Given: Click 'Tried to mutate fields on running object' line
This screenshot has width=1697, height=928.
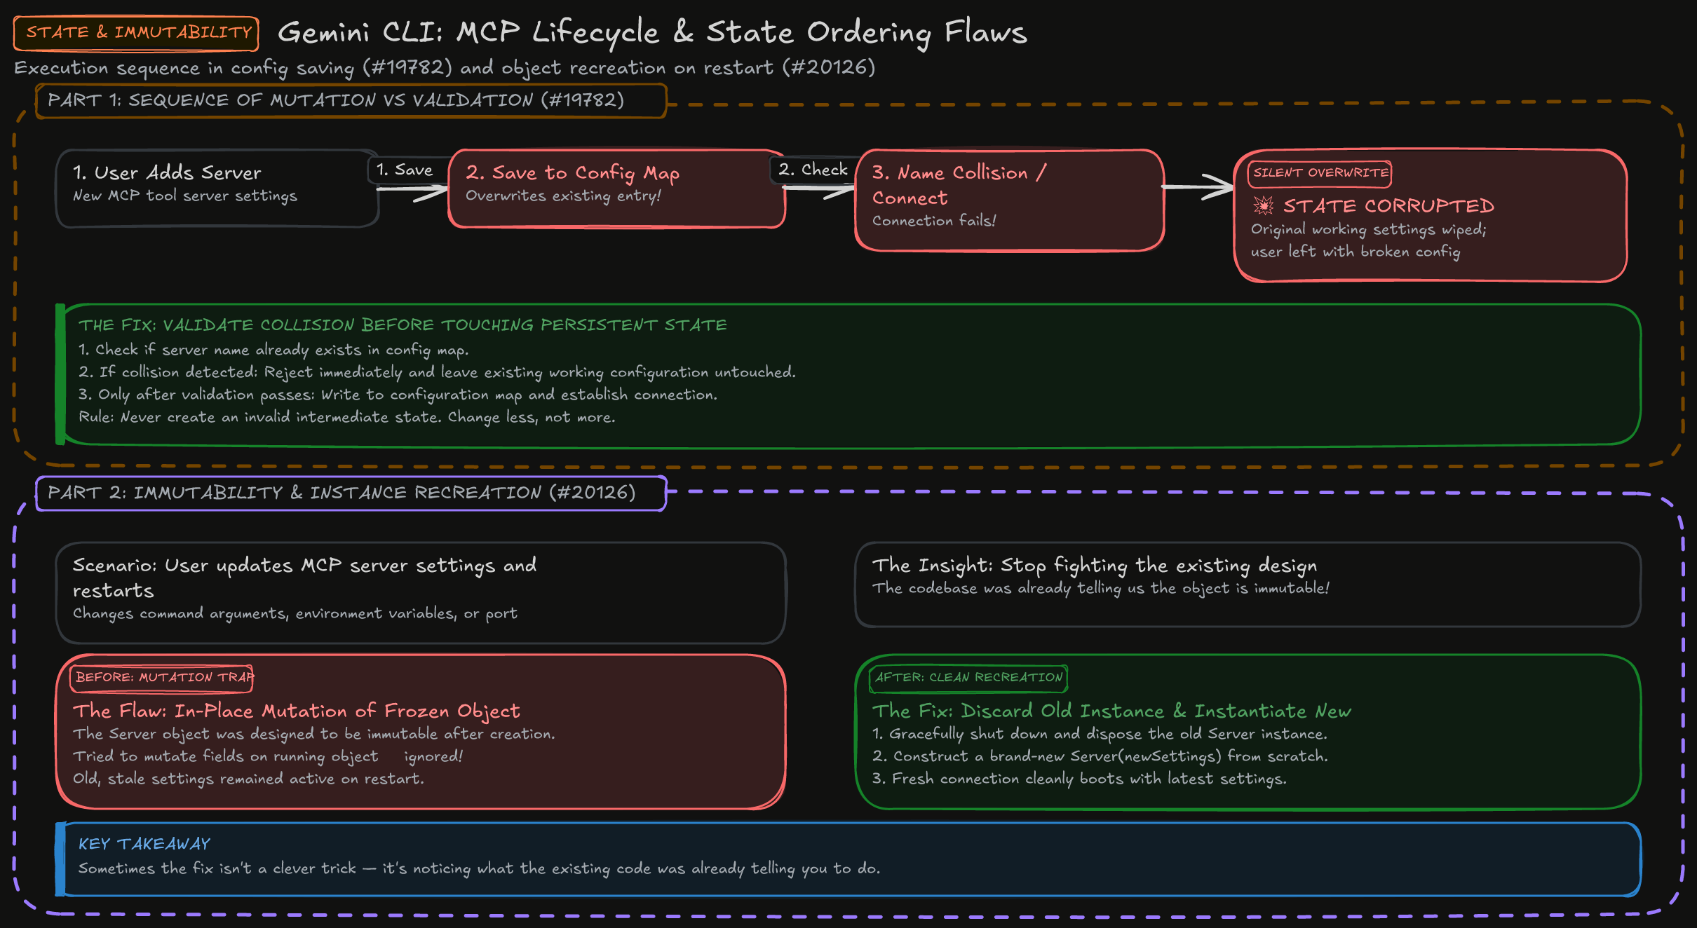Looking at the screenshot, I should point(268,756).
